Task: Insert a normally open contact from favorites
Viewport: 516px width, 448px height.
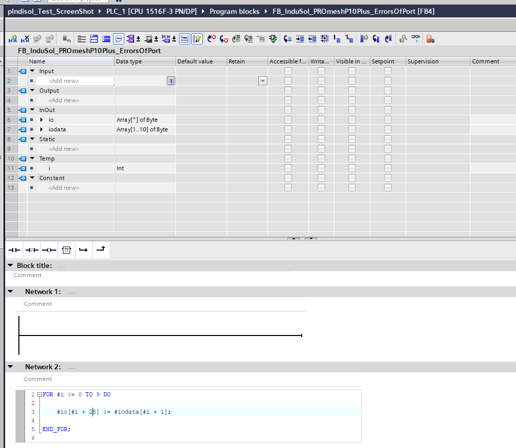Action: 14,250
